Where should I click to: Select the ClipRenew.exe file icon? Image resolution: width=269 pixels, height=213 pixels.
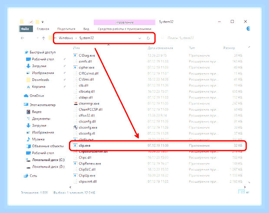tap(75, 164)
